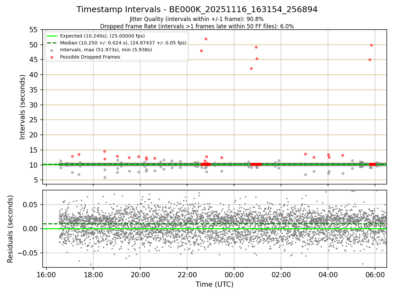This screenshot has height=296, width=394.
Task: Click the x-axis tick label '18:00'
Action: (93, 275)
